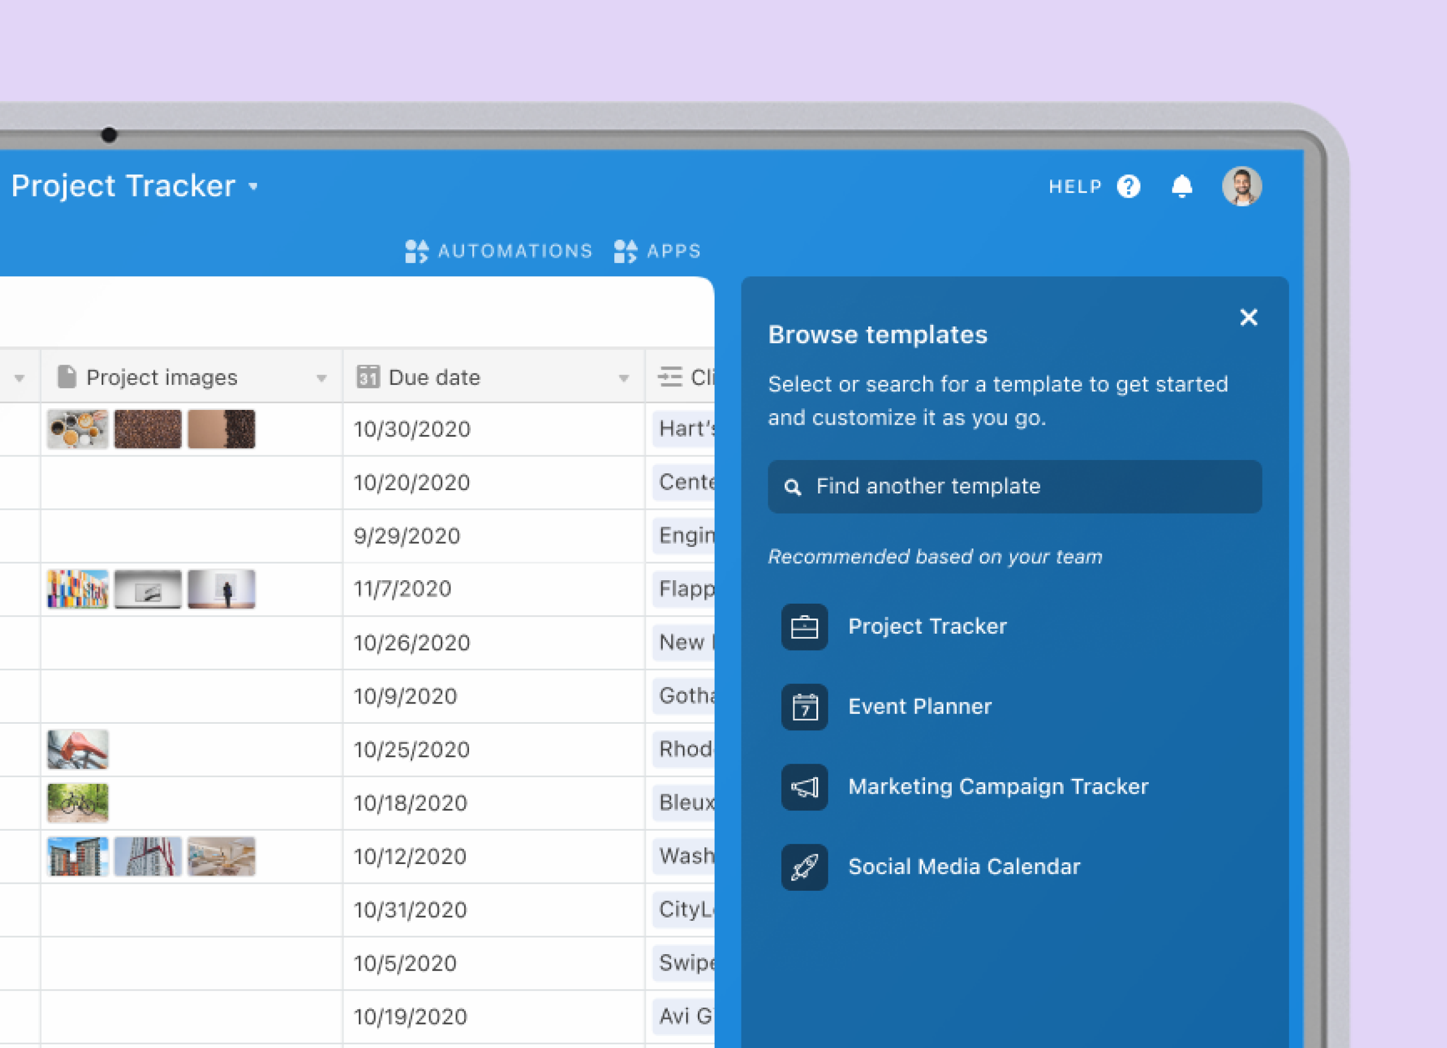The height and width of the screenshot is (1048, 1447).
Task: Open the Project images column dropdown
Action: point(322,378)
